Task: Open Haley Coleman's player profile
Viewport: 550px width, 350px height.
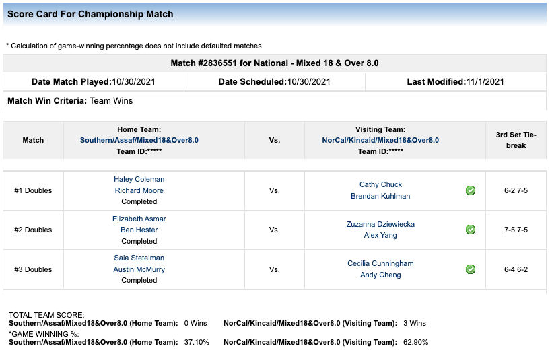Action: [x=139, y=179]
